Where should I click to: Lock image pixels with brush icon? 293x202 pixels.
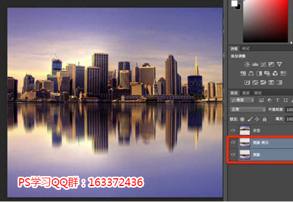(250, 119)
